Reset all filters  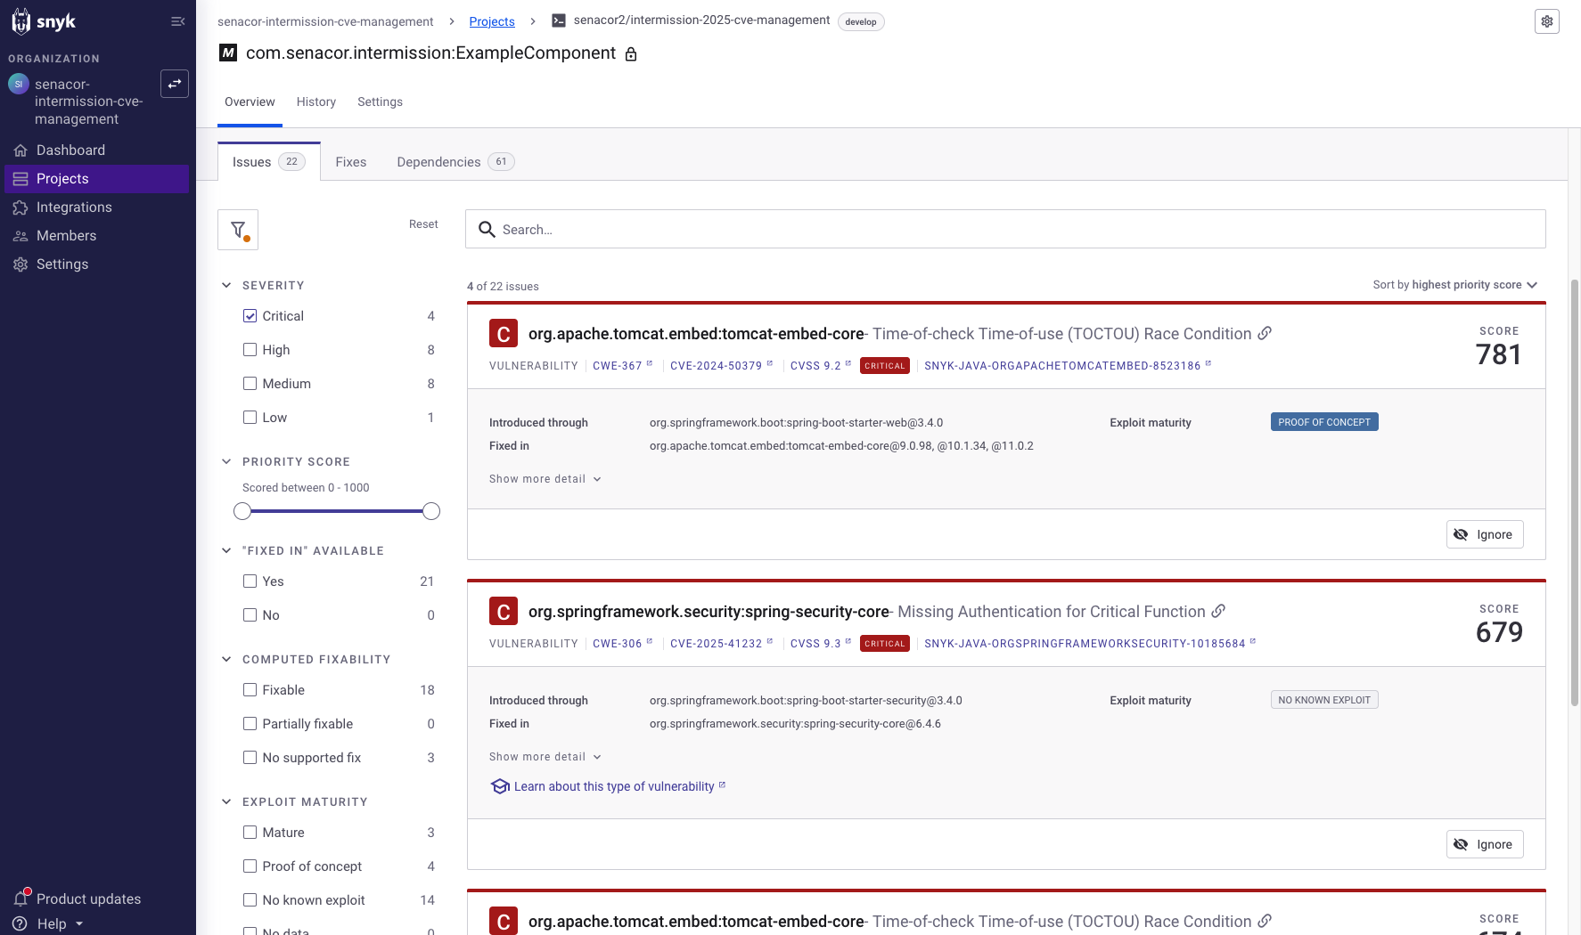(x=423, y=224)
